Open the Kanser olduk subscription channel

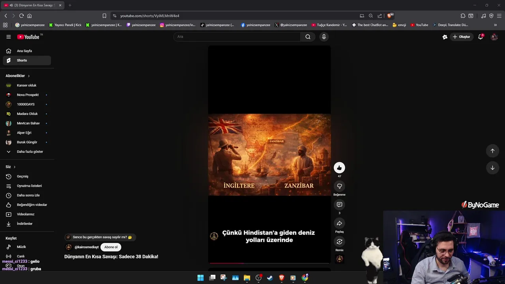(x=27, y=85)
